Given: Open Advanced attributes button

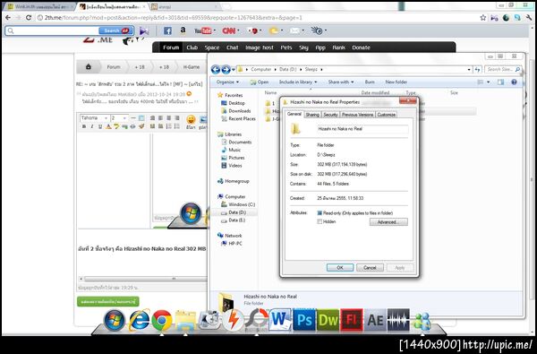Looking at the screenshot, I should pyautogui.click(x=388, y=222).
